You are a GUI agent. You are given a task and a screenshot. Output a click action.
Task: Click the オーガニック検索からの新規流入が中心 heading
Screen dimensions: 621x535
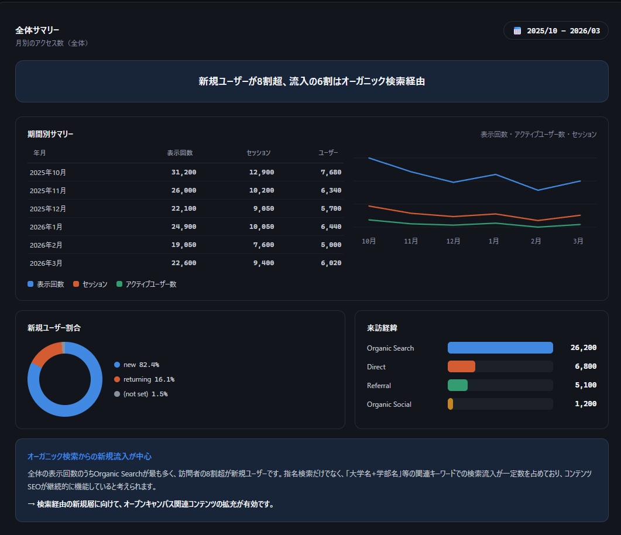tap(90, 457)
